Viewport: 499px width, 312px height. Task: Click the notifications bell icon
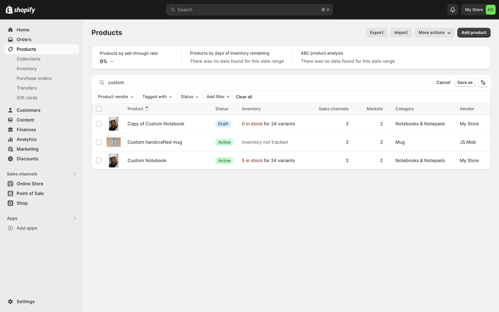click(452, 10)
